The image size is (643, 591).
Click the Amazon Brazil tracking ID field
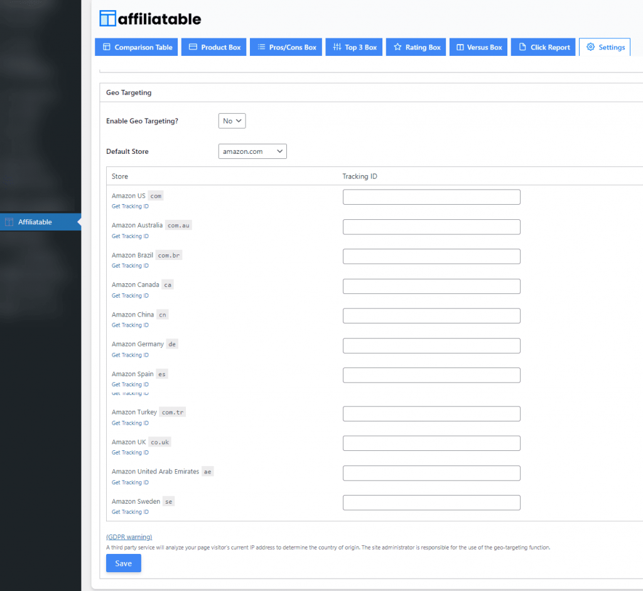(x=431, y=256)
